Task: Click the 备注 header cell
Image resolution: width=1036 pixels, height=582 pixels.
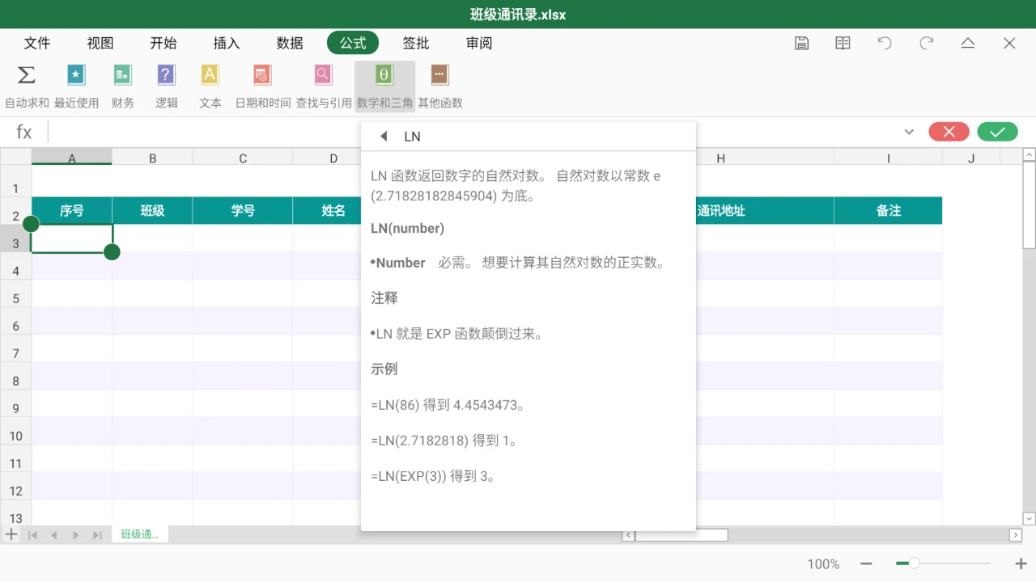Action: (x=888, y=210)
